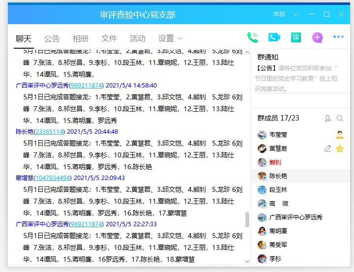Select member name 段玉林
The image size is (354, 272).
278,190
